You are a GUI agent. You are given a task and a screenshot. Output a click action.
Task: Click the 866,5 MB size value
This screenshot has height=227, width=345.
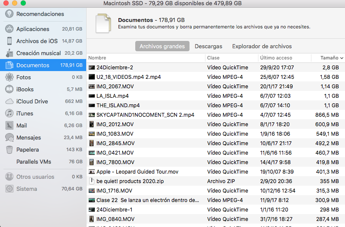click(x=327, y=115)
